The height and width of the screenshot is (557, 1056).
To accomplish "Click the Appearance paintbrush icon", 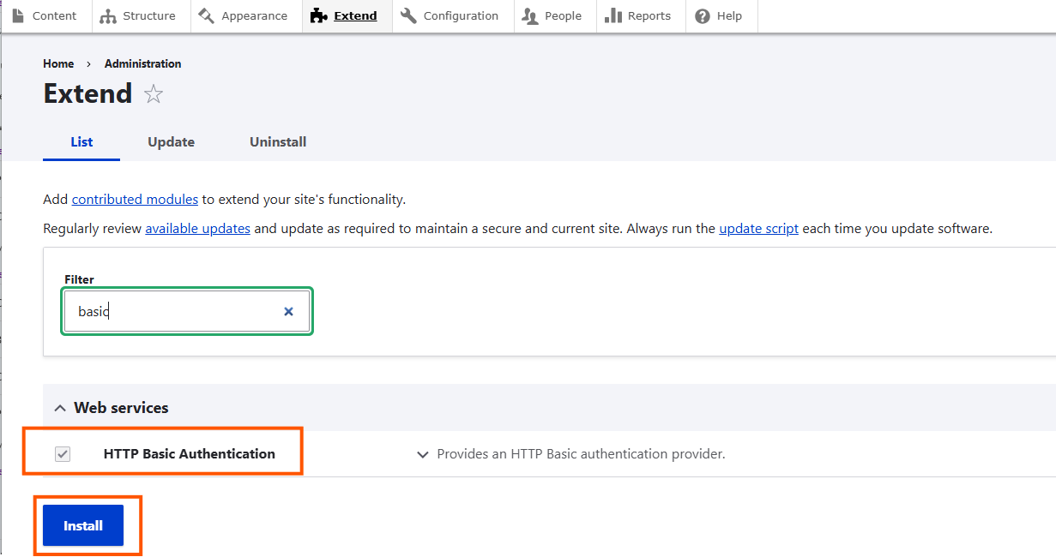I will (207, 16).
